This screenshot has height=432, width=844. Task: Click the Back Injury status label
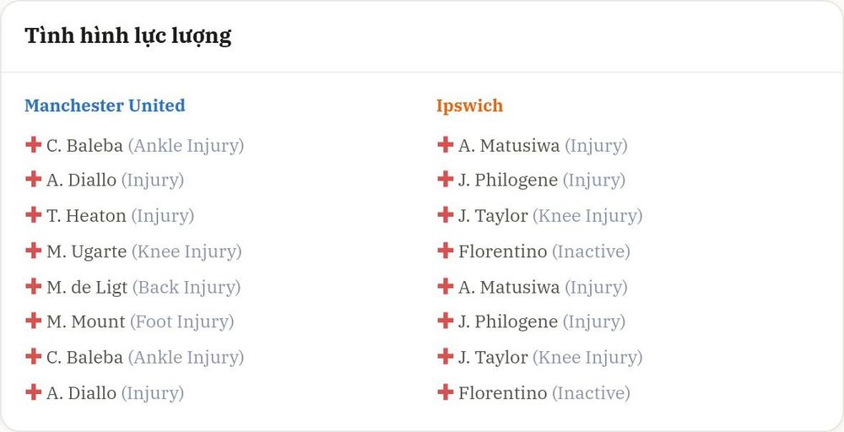pos(187,287)
